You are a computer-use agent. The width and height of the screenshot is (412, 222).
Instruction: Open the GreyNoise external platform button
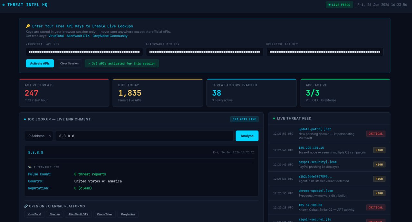(x=128, y=214)
